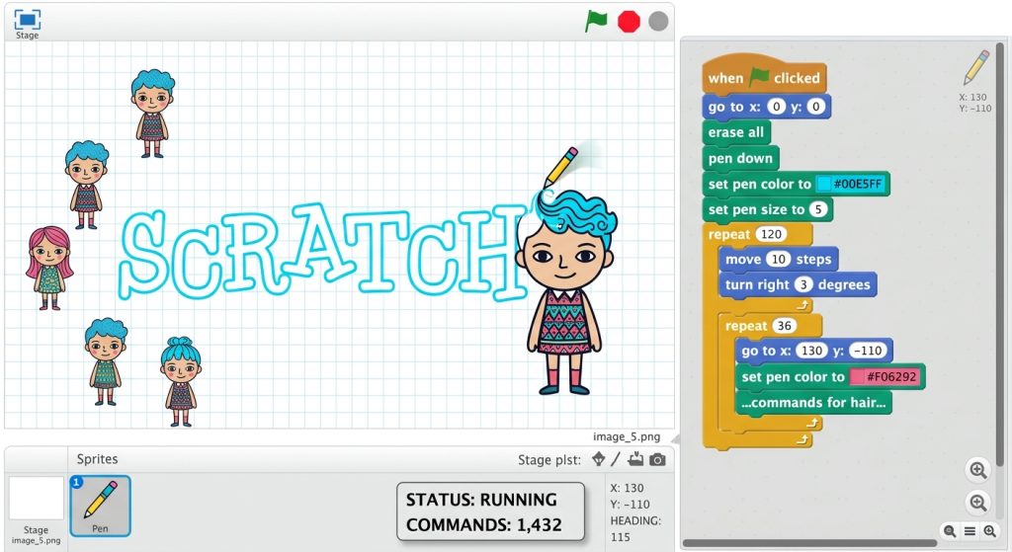
Task: Click loop arrow beneath 'commands for hair' block
Action: point(812,423)
